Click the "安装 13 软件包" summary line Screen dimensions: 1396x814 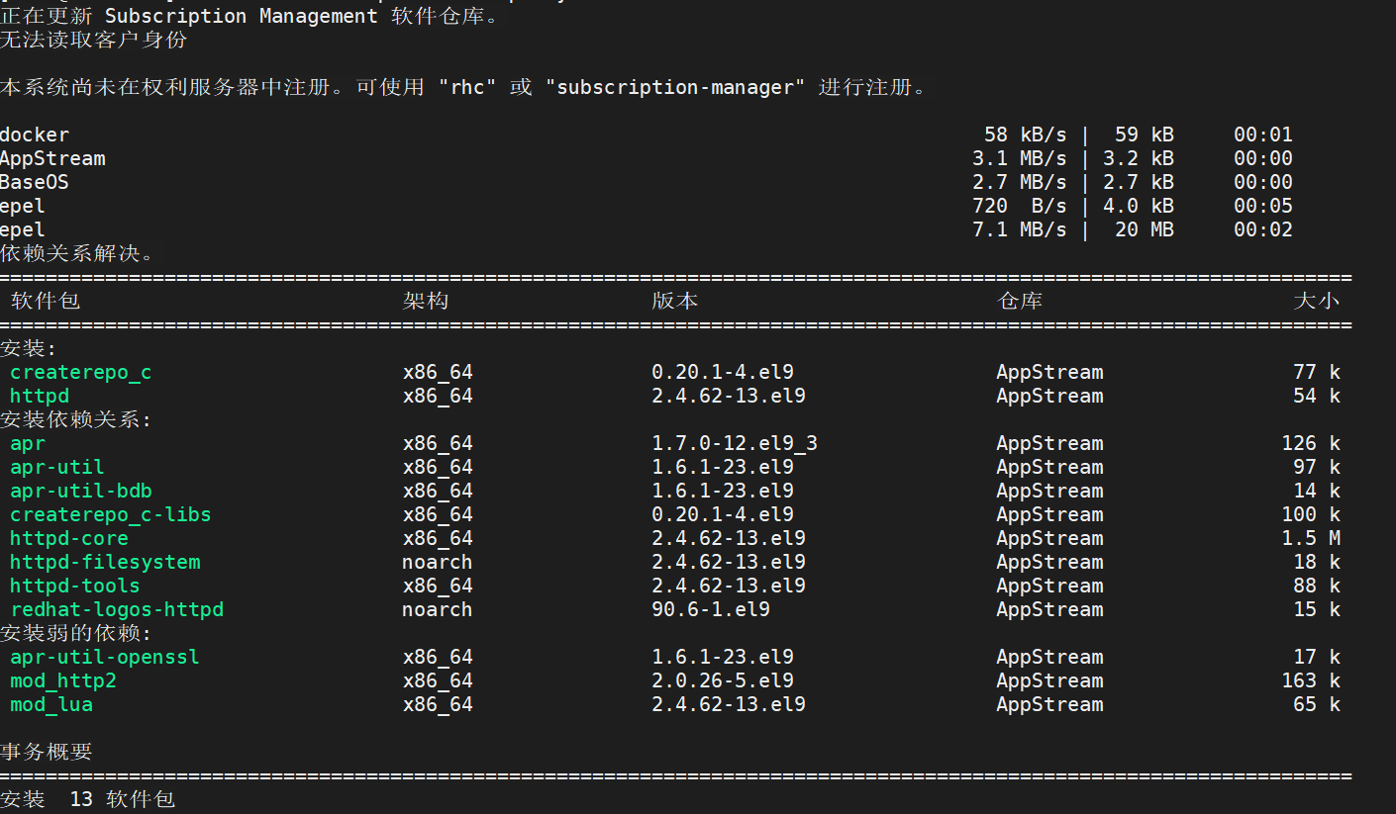point(88,799)
